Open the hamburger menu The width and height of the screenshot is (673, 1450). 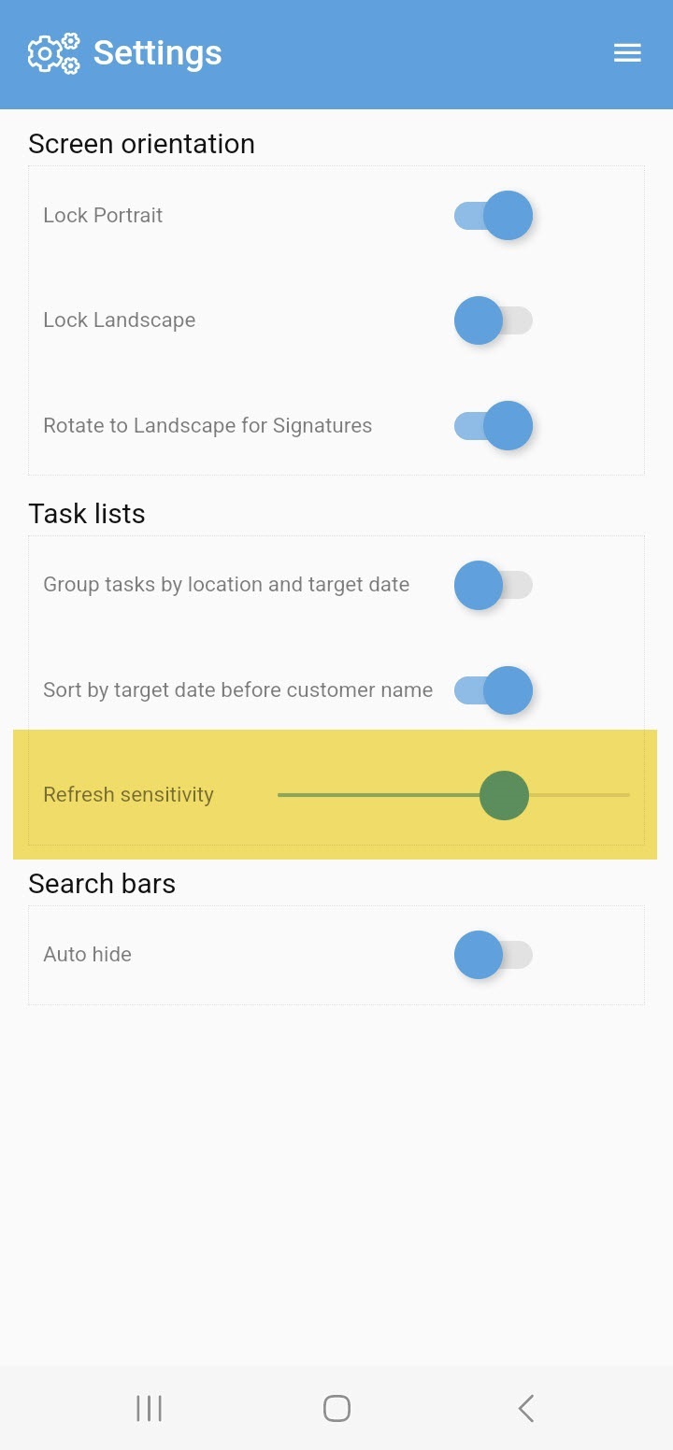click(x=627, y=53)
